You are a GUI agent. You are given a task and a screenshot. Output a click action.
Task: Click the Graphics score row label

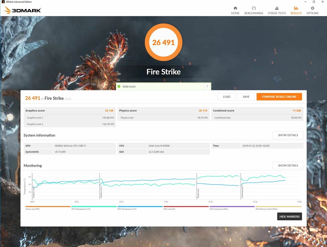[35, 111]
